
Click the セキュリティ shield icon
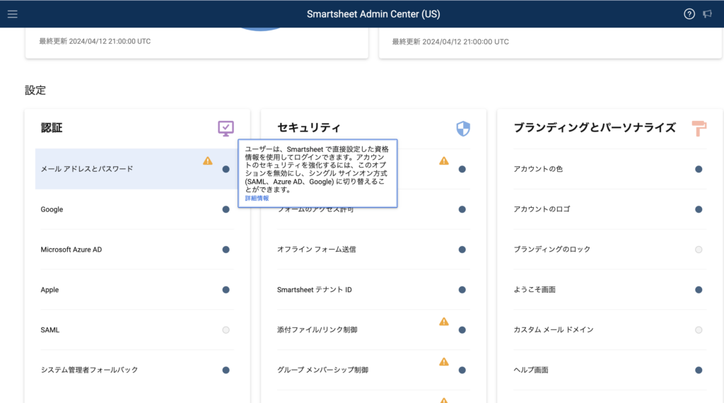(x=462, y=129)
